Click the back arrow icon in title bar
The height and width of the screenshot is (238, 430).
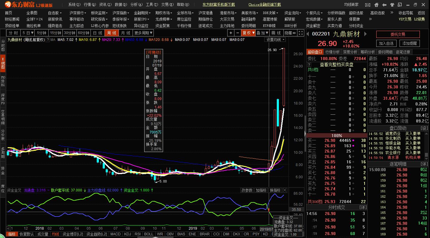[x=384, y=5]
